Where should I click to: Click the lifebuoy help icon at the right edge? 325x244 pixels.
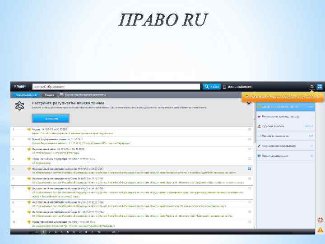pyautogui.click(x=320, y=220)
